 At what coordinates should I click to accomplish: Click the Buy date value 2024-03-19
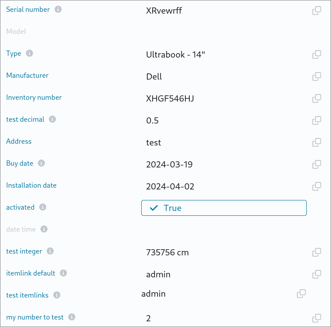tap(169, 164)
